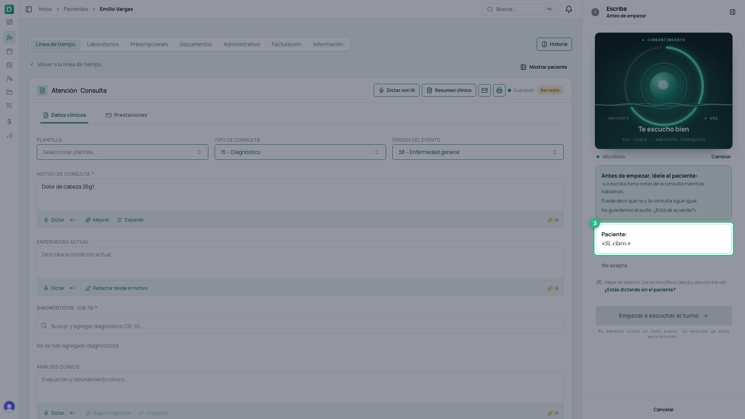Open the notifications bell
The width and height of the screenshot is (745, 419).
569,9
